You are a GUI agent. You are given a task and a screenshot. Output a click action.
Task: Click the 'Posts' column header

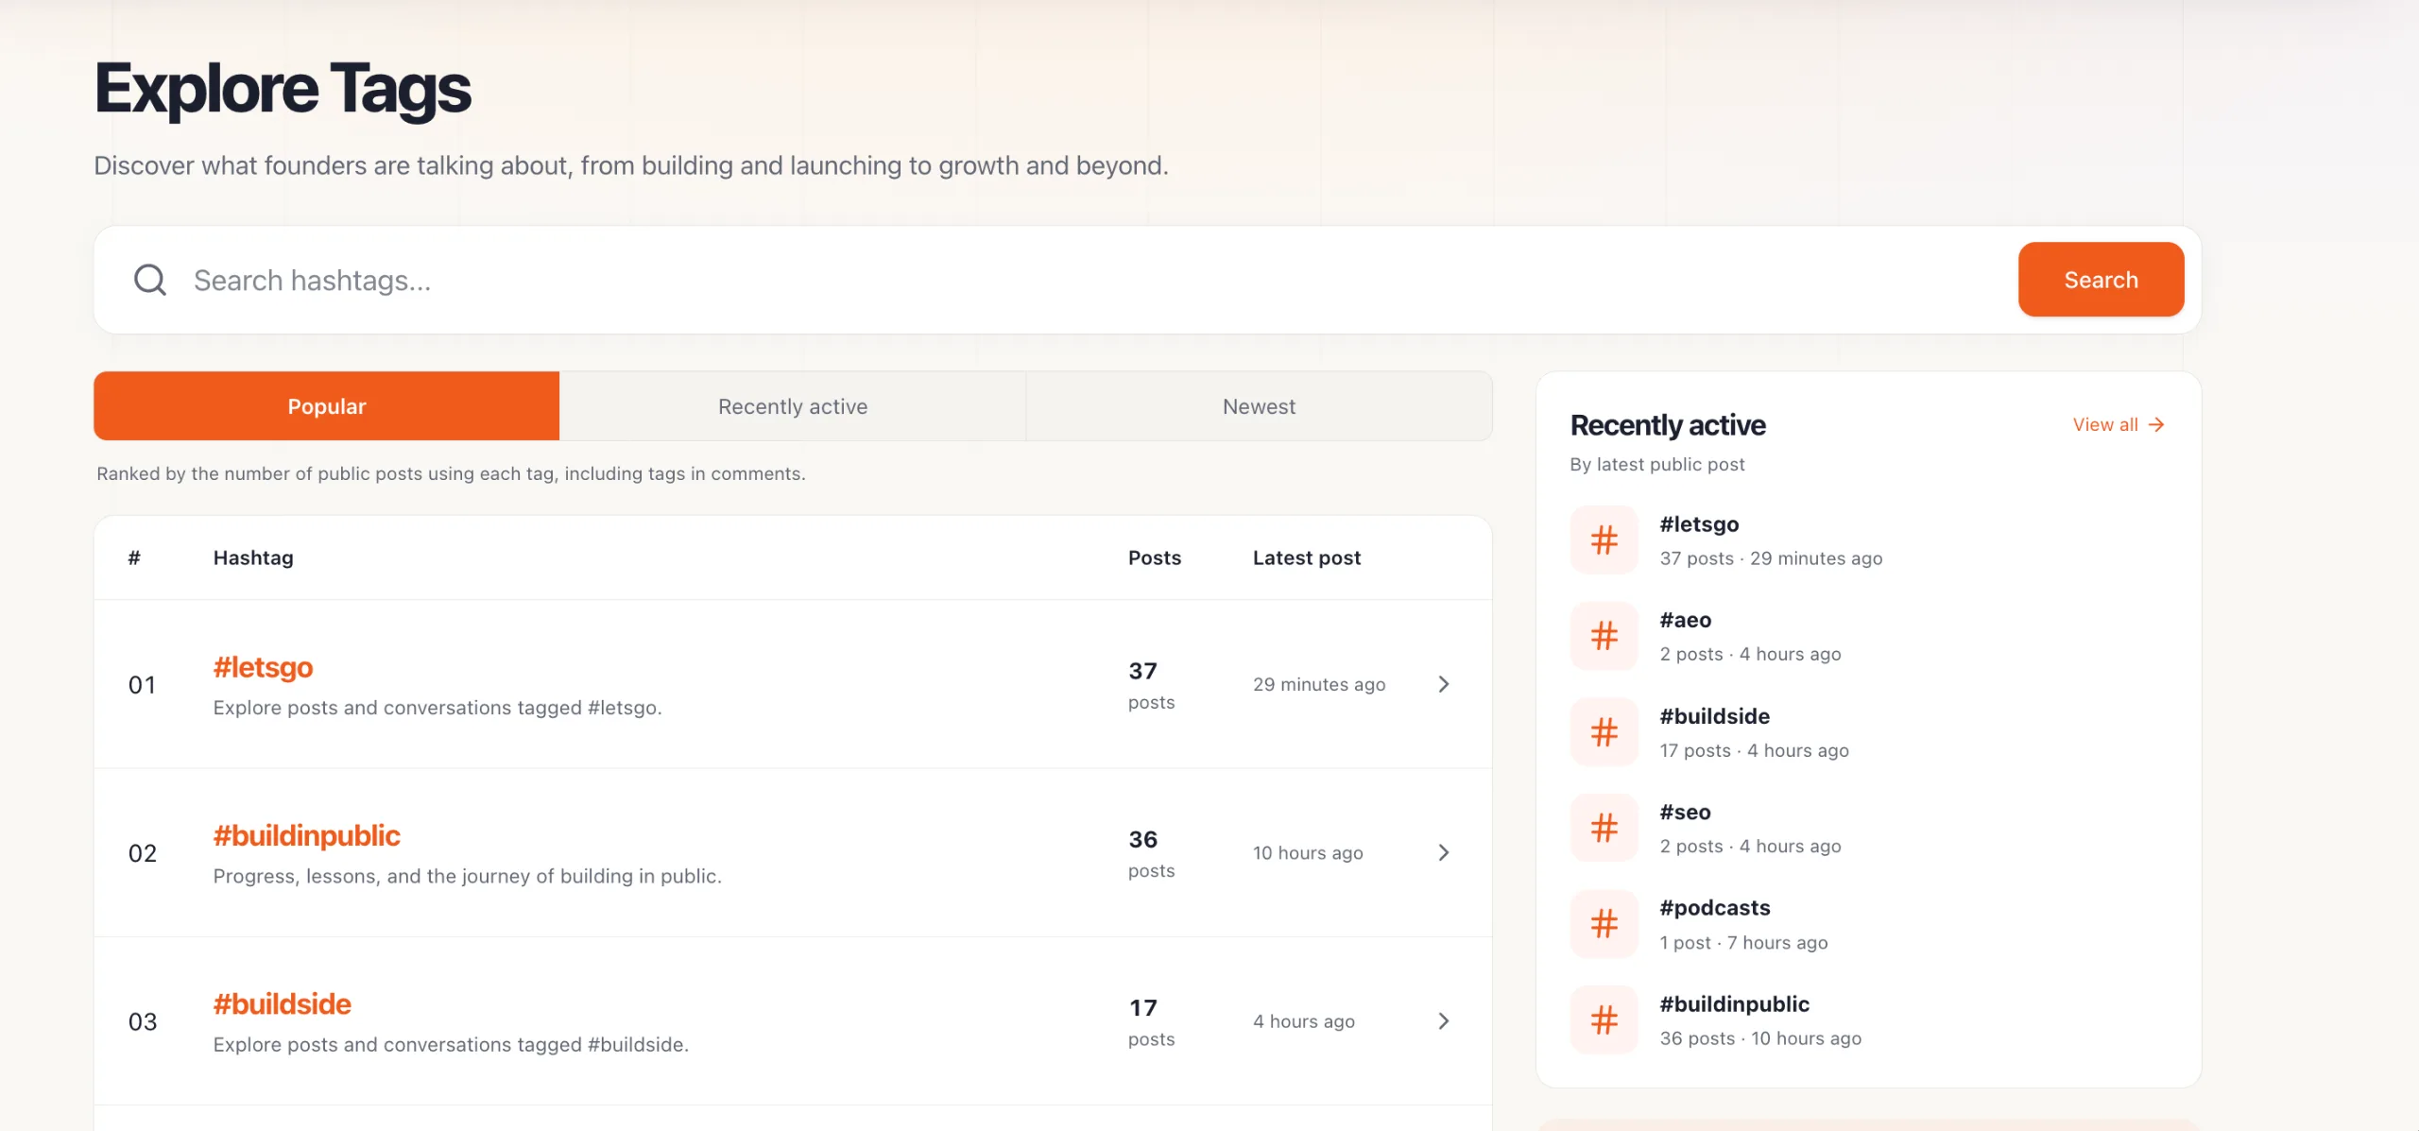tap(1154, 557)
